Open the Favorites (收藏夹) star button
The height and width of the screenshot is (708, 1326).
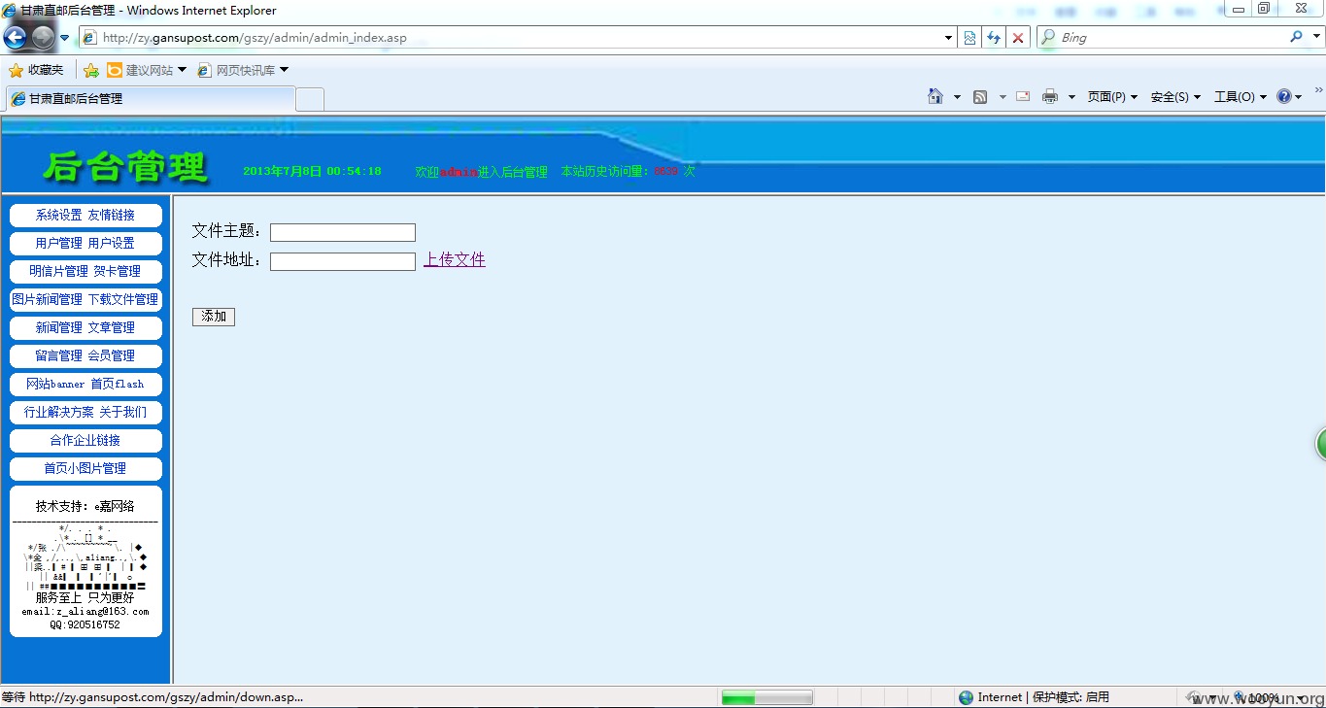(36, 70)
